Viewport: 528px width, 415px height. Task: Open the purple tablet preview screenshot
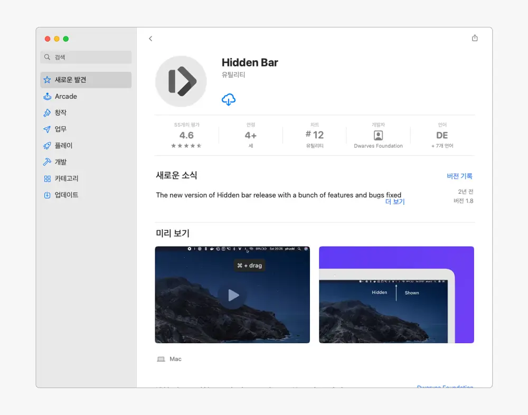(396, 295)
